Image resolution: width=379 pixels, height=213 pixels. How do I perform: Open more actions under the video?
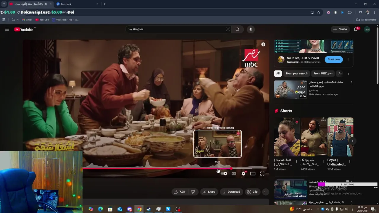tap(266, 192)
